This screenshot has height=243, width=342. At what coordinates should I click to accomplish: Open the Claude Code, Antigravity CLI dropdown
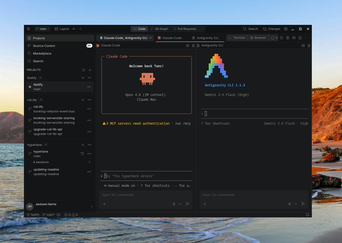tap(125, 38)
